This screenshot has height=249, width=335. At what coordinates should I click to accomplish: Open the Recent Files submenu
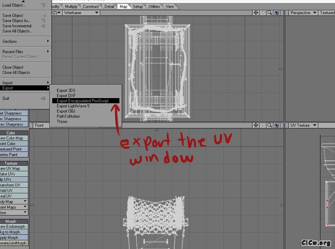point(13,52)
